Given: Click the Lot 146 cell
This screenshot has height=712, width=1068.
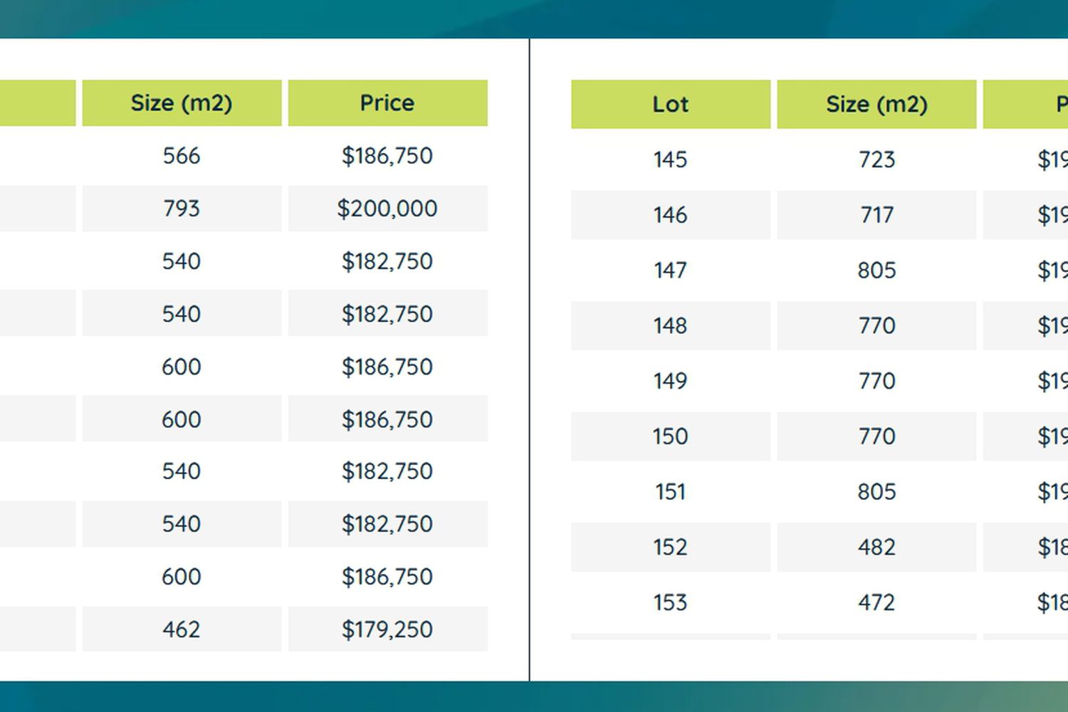Looking at the screenshot, I should [670, 215].
